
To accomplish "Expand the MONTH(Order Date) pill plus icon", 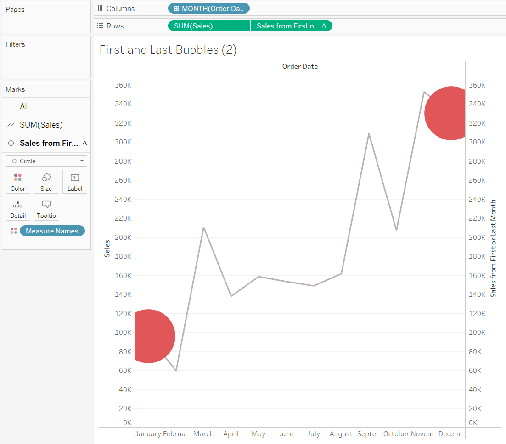I will (x=176, y=9).
